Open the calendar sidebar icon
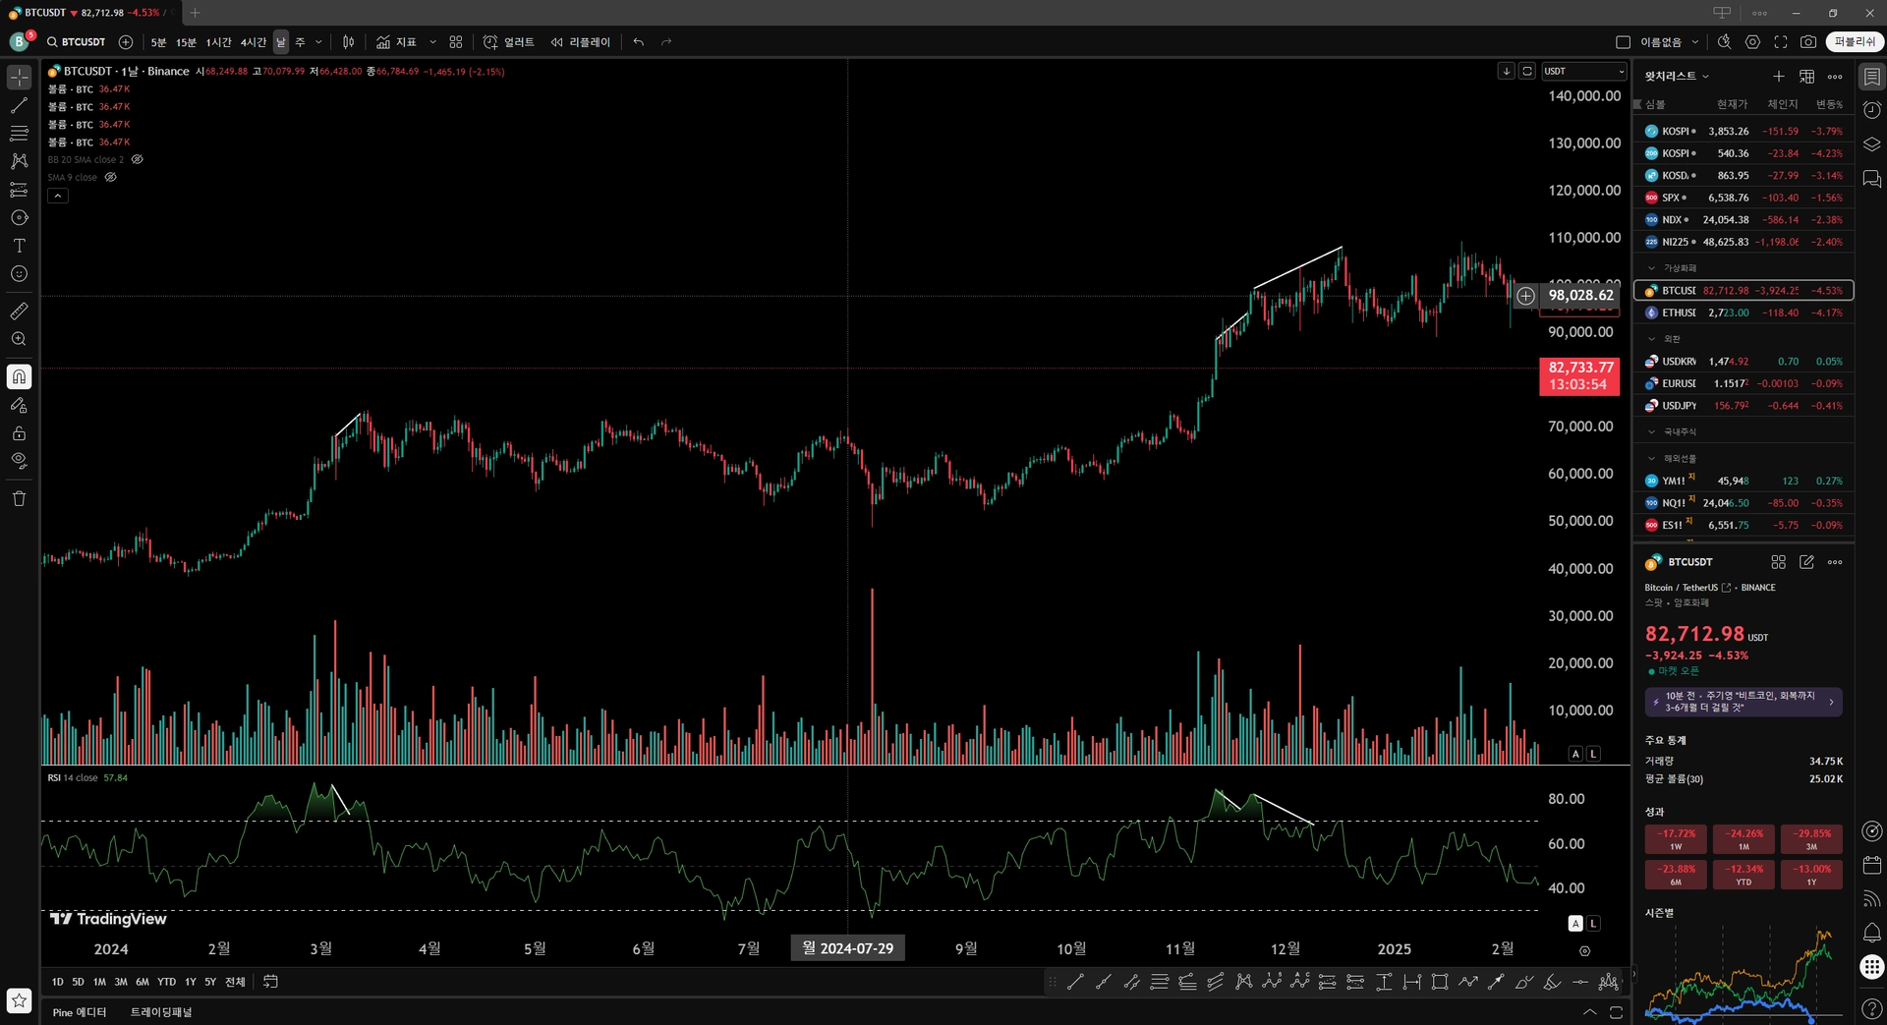The width and height of the screenshot is (1887, 1025). click(1872, 865)
